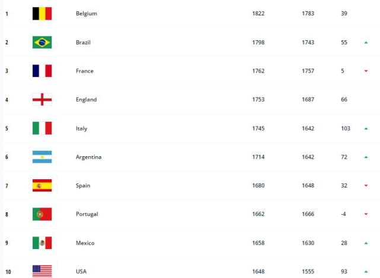Click Brazil's green up arrow indicator
Screen dimensions: 380x278
[x=366, y=43]
